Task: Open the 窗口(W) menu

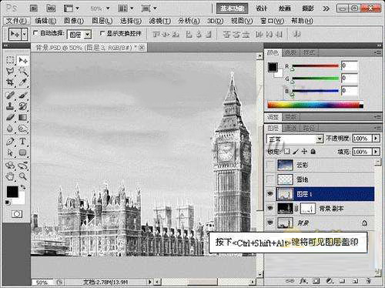Action: pyautogui.click(x=273, y=21)
